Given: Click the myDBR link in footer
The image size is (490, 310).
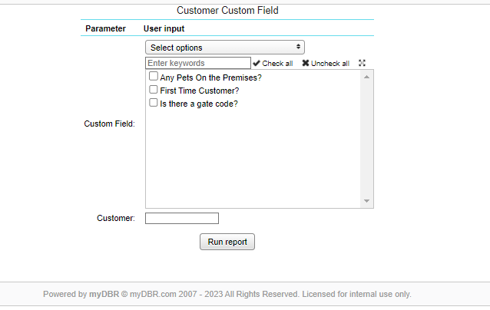Looking at the screenshot, I should click(104, 294).
